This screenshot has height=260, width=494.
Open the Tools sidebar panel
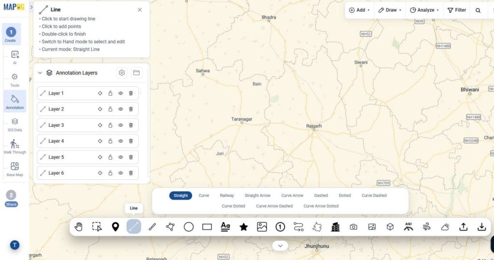click(15, 80)
